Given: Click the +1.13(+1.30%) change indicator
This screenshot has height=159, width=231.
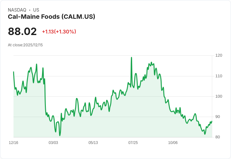Looking at the screenshot, I should click(59, 32).
